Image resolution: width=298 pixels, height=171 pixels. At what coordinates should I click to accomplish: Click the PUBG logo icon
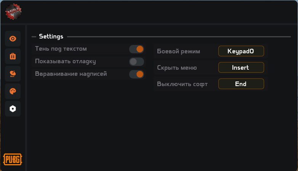pyautogui.click(x=13, y=159)
